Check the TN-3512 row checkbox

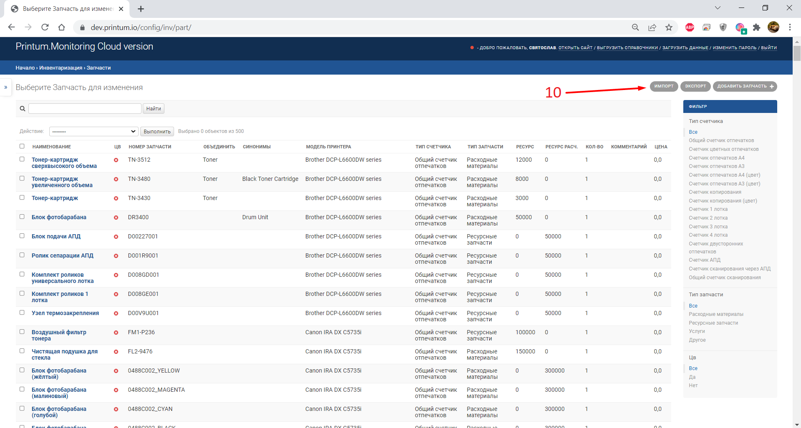point(22,159)
